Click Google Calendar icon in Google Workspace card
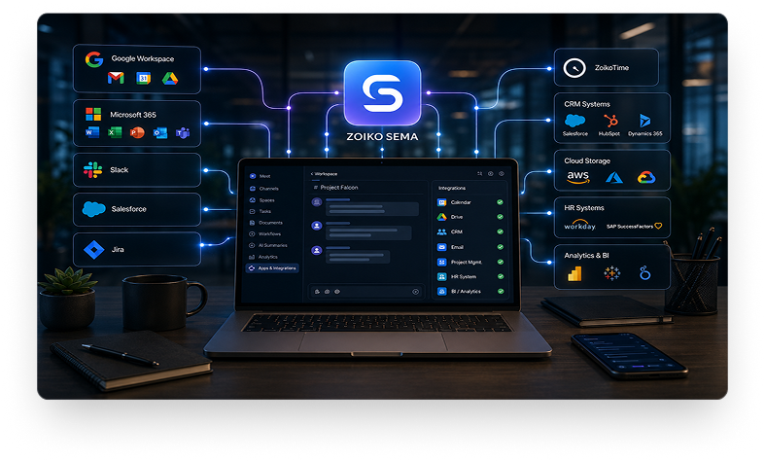Screen dimensions: 765x462 [143, 78]
